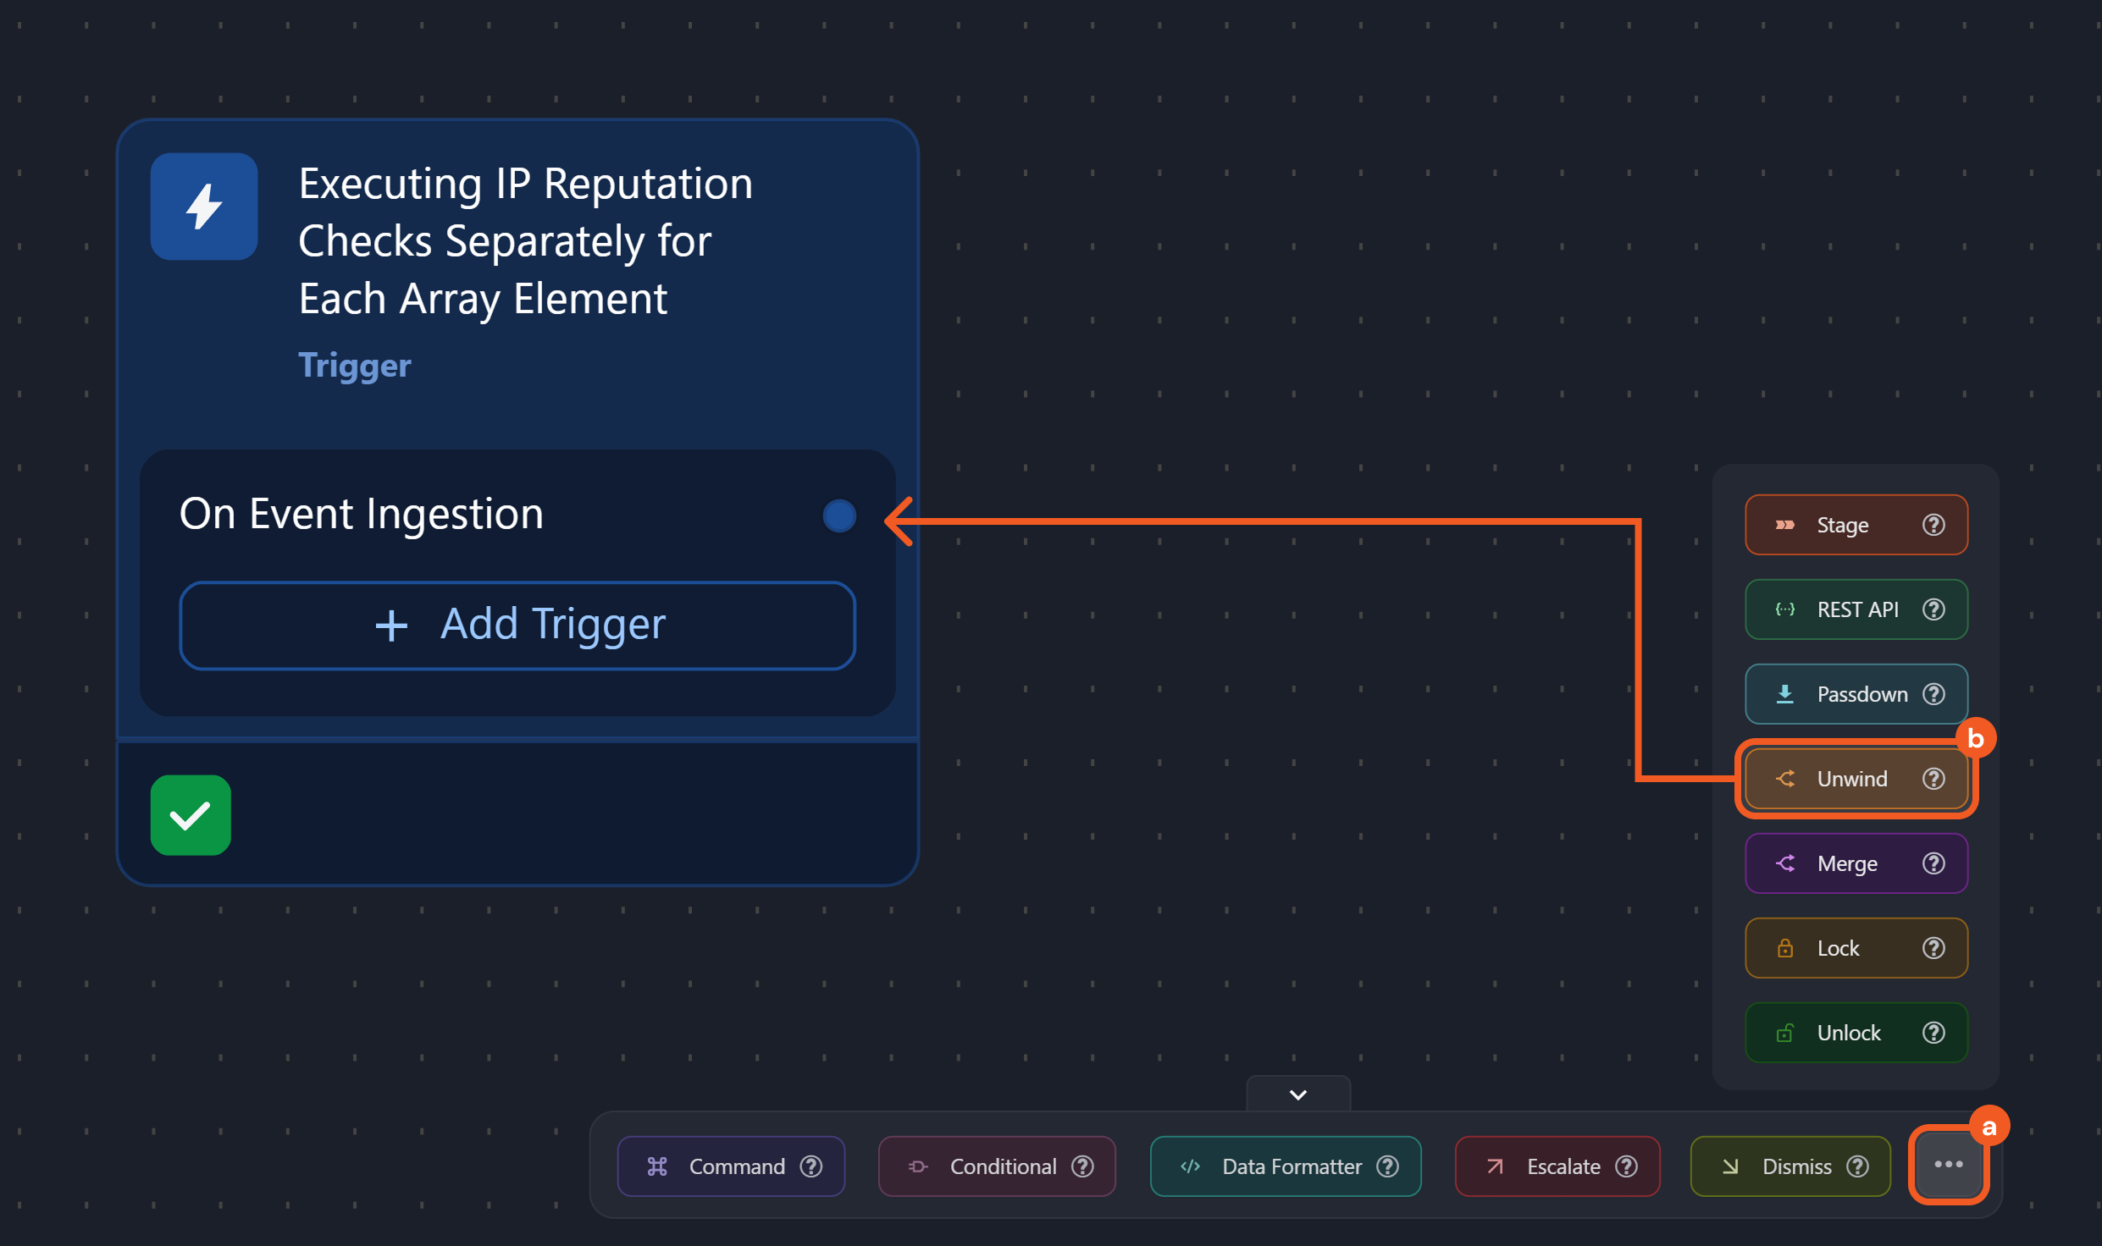
Task: Click the help icon on Data Formatter
Action: point(1387,1166)
